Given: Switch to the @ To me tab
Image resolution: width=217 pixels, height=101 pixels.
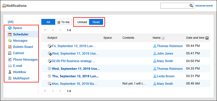Looking at the screenshot, I should (x=63, y=22).
